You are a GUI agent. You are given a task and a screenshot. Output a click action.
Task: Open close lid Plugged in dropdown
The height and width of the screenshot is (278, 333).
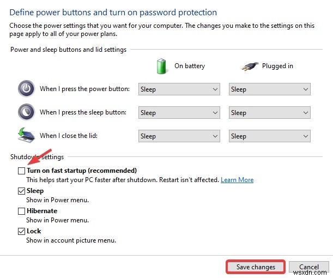[269, 136]
